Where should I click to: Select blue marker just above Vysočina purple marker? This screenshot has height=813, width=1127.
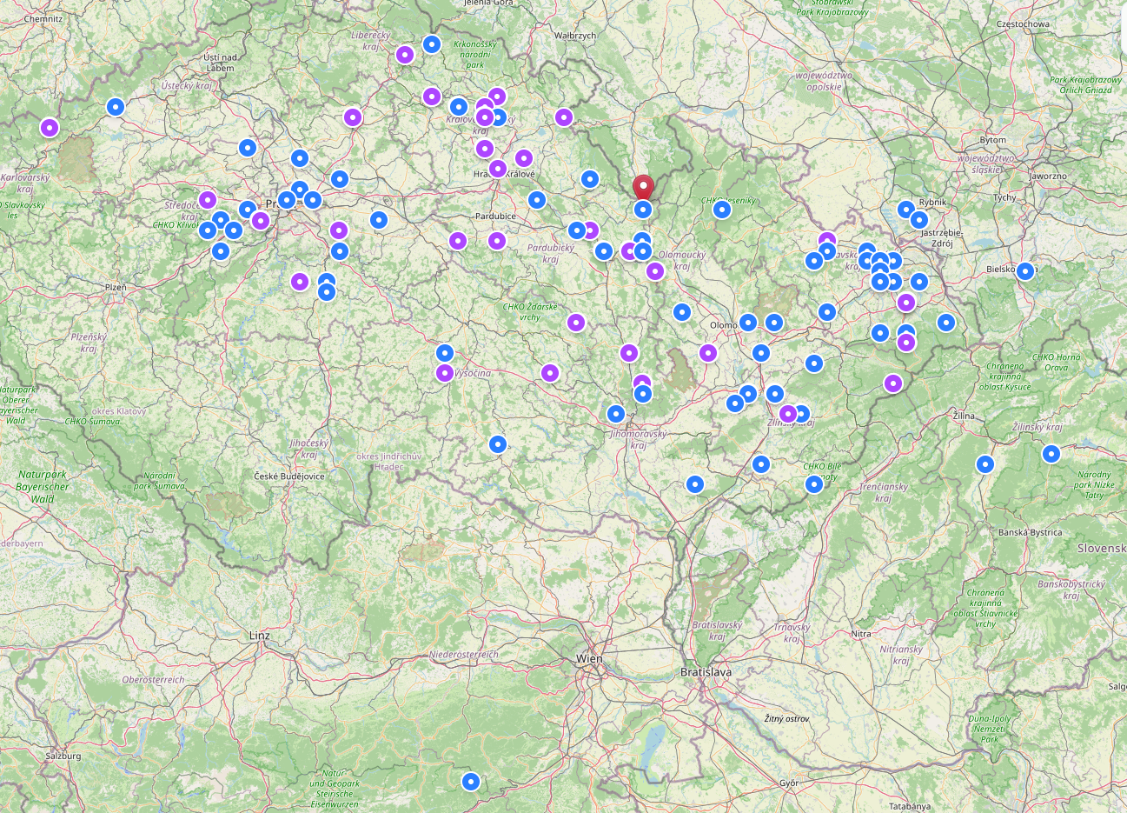445,352
